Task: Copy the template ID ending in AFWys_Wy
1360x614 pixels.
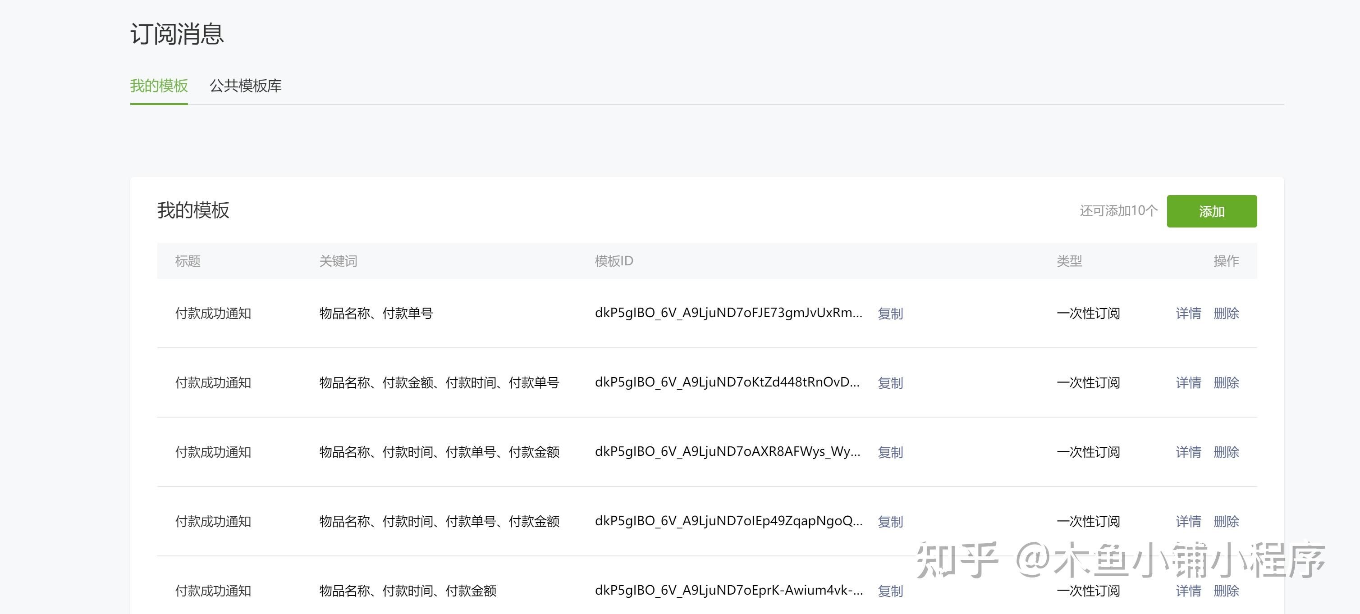Action: tap(890, 452)
